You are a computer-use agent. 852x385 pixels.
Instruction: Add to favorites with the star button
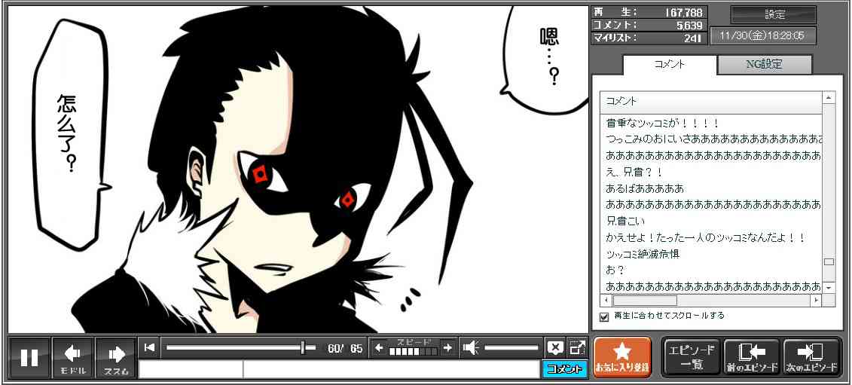[622, 357]
